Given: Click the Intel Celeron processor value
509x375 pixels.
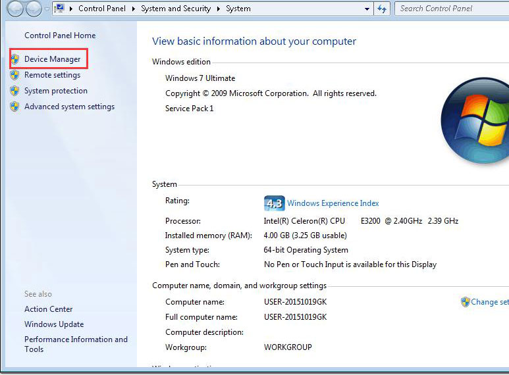Looking at the screenshot, I should tap(361, 221).
